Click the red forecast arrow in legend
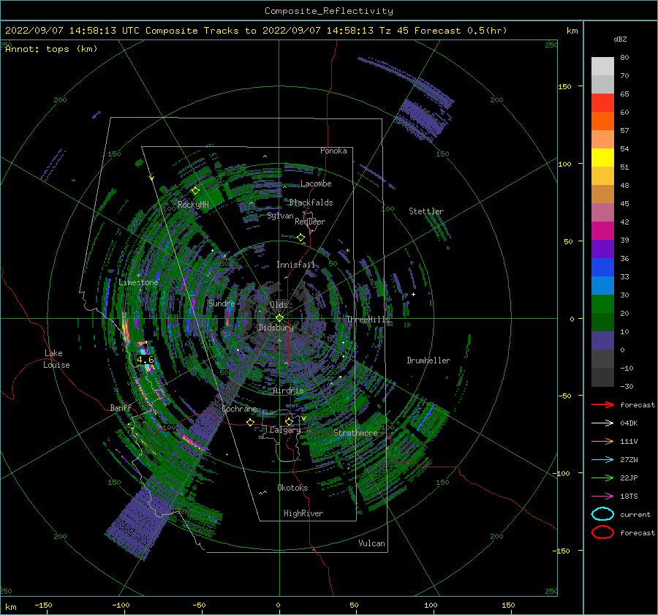Image resolution: width=658 pixels, height=615 pixels. coord(602,404)
